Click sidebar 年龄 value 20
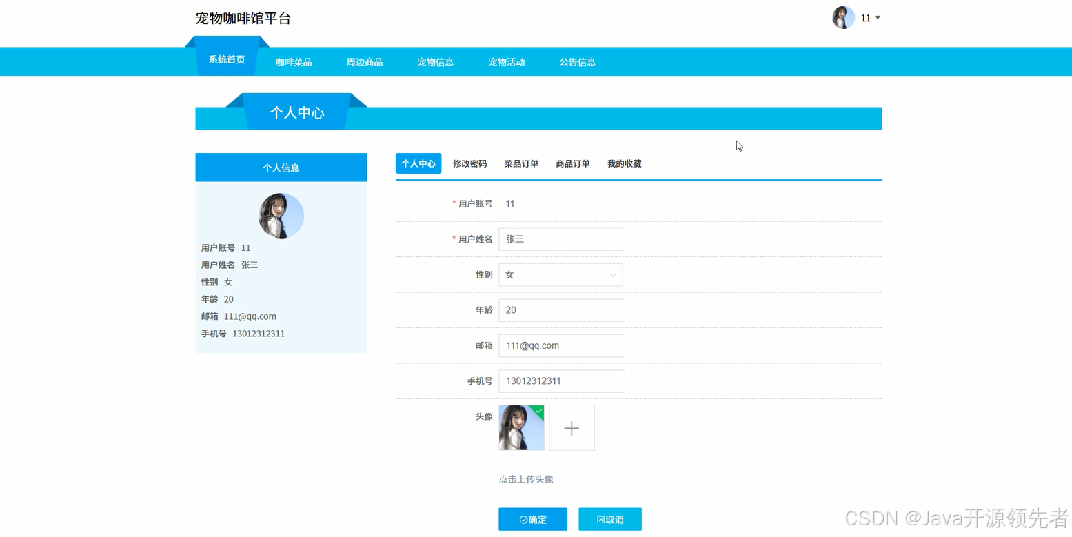The image size is (1072, 537). 229,299
